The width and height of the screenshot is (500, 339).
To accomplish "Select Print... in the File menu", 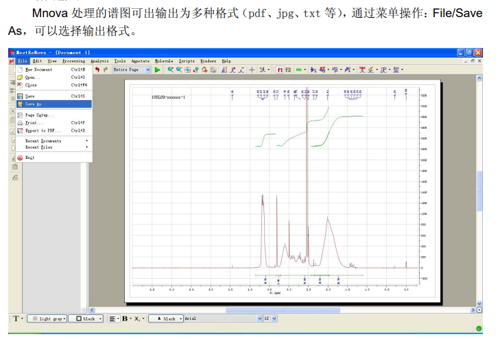I will tap(54, 123).
